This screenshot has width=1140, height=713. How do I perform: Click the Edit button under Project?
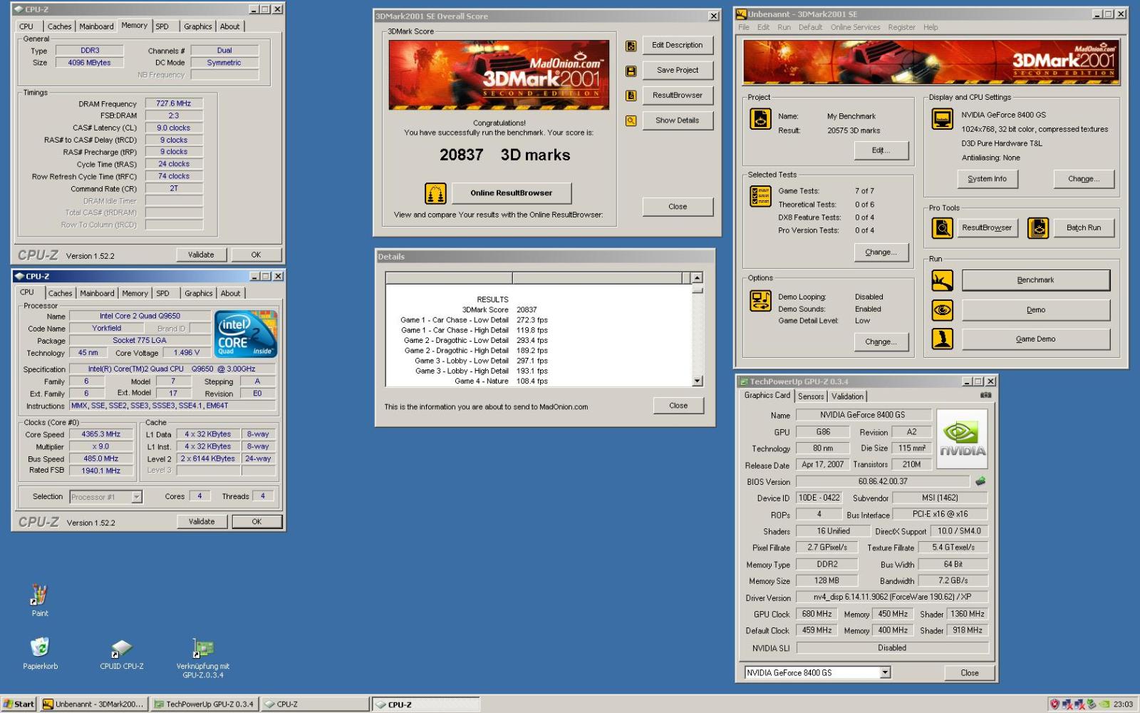(x=881, y=150)
